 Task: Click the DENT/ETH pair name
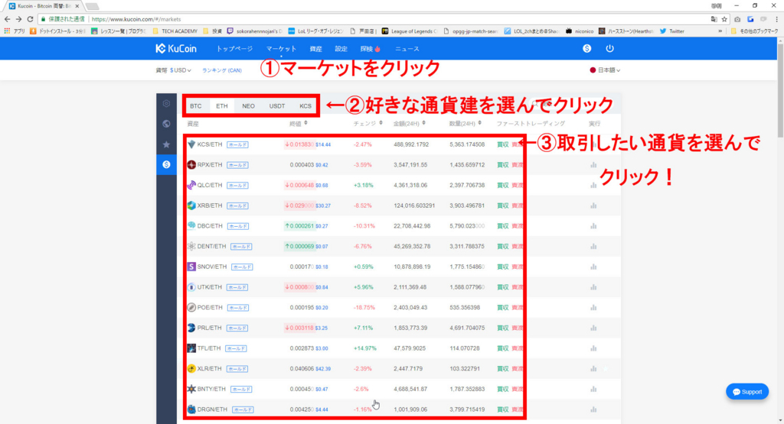tap(211, 247)
